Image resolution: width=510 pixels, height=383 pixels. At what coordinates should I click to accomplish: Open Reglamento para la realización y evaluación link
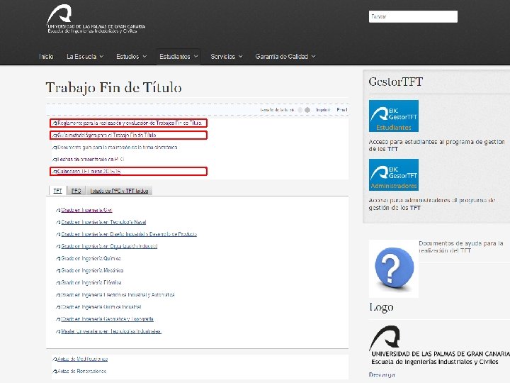(x=130, y=123)
